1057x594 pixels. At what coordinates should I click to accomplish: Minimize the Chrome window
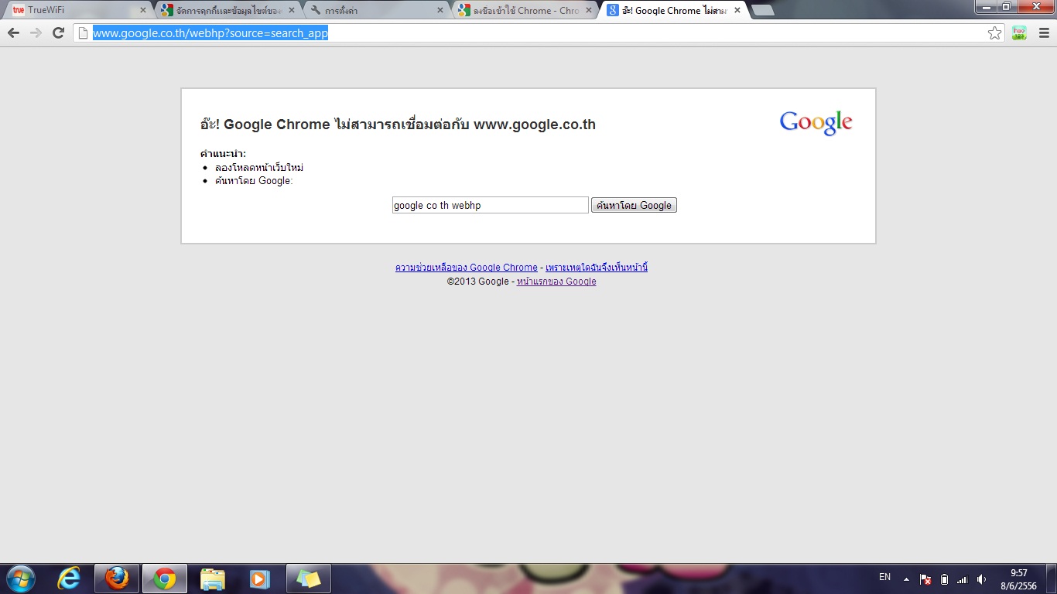coord(986,6)
